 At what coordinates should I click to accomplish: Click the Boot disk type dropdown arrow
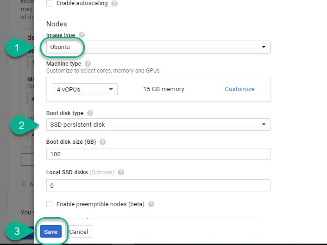[264, 124]
